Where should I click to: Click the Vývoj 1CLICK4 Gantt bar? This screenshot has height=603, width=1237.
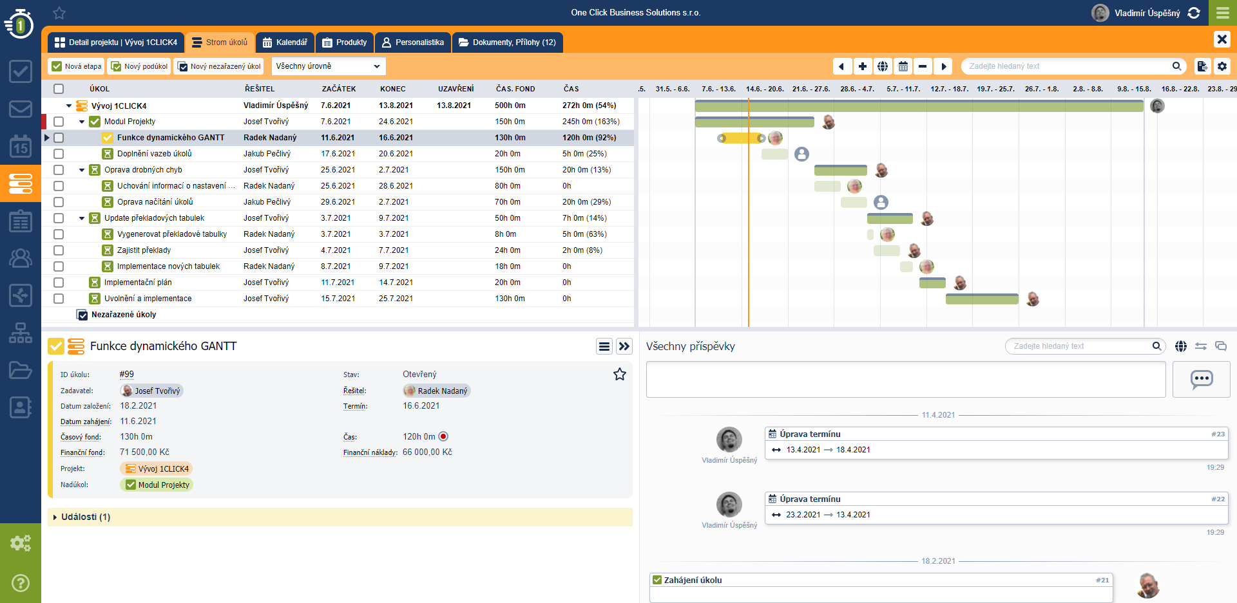919,106
